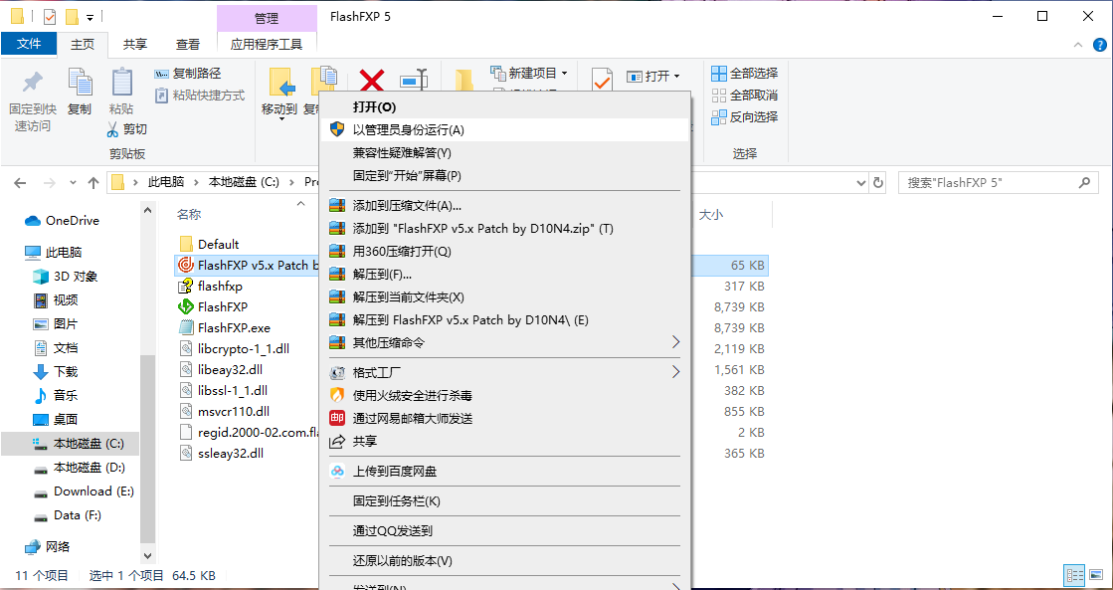The height and width of the screenshot is (590, 1113).
Task: Click Paste Shortcut (粘贴快捷方式) in ribbon
Action: point(200,95)
